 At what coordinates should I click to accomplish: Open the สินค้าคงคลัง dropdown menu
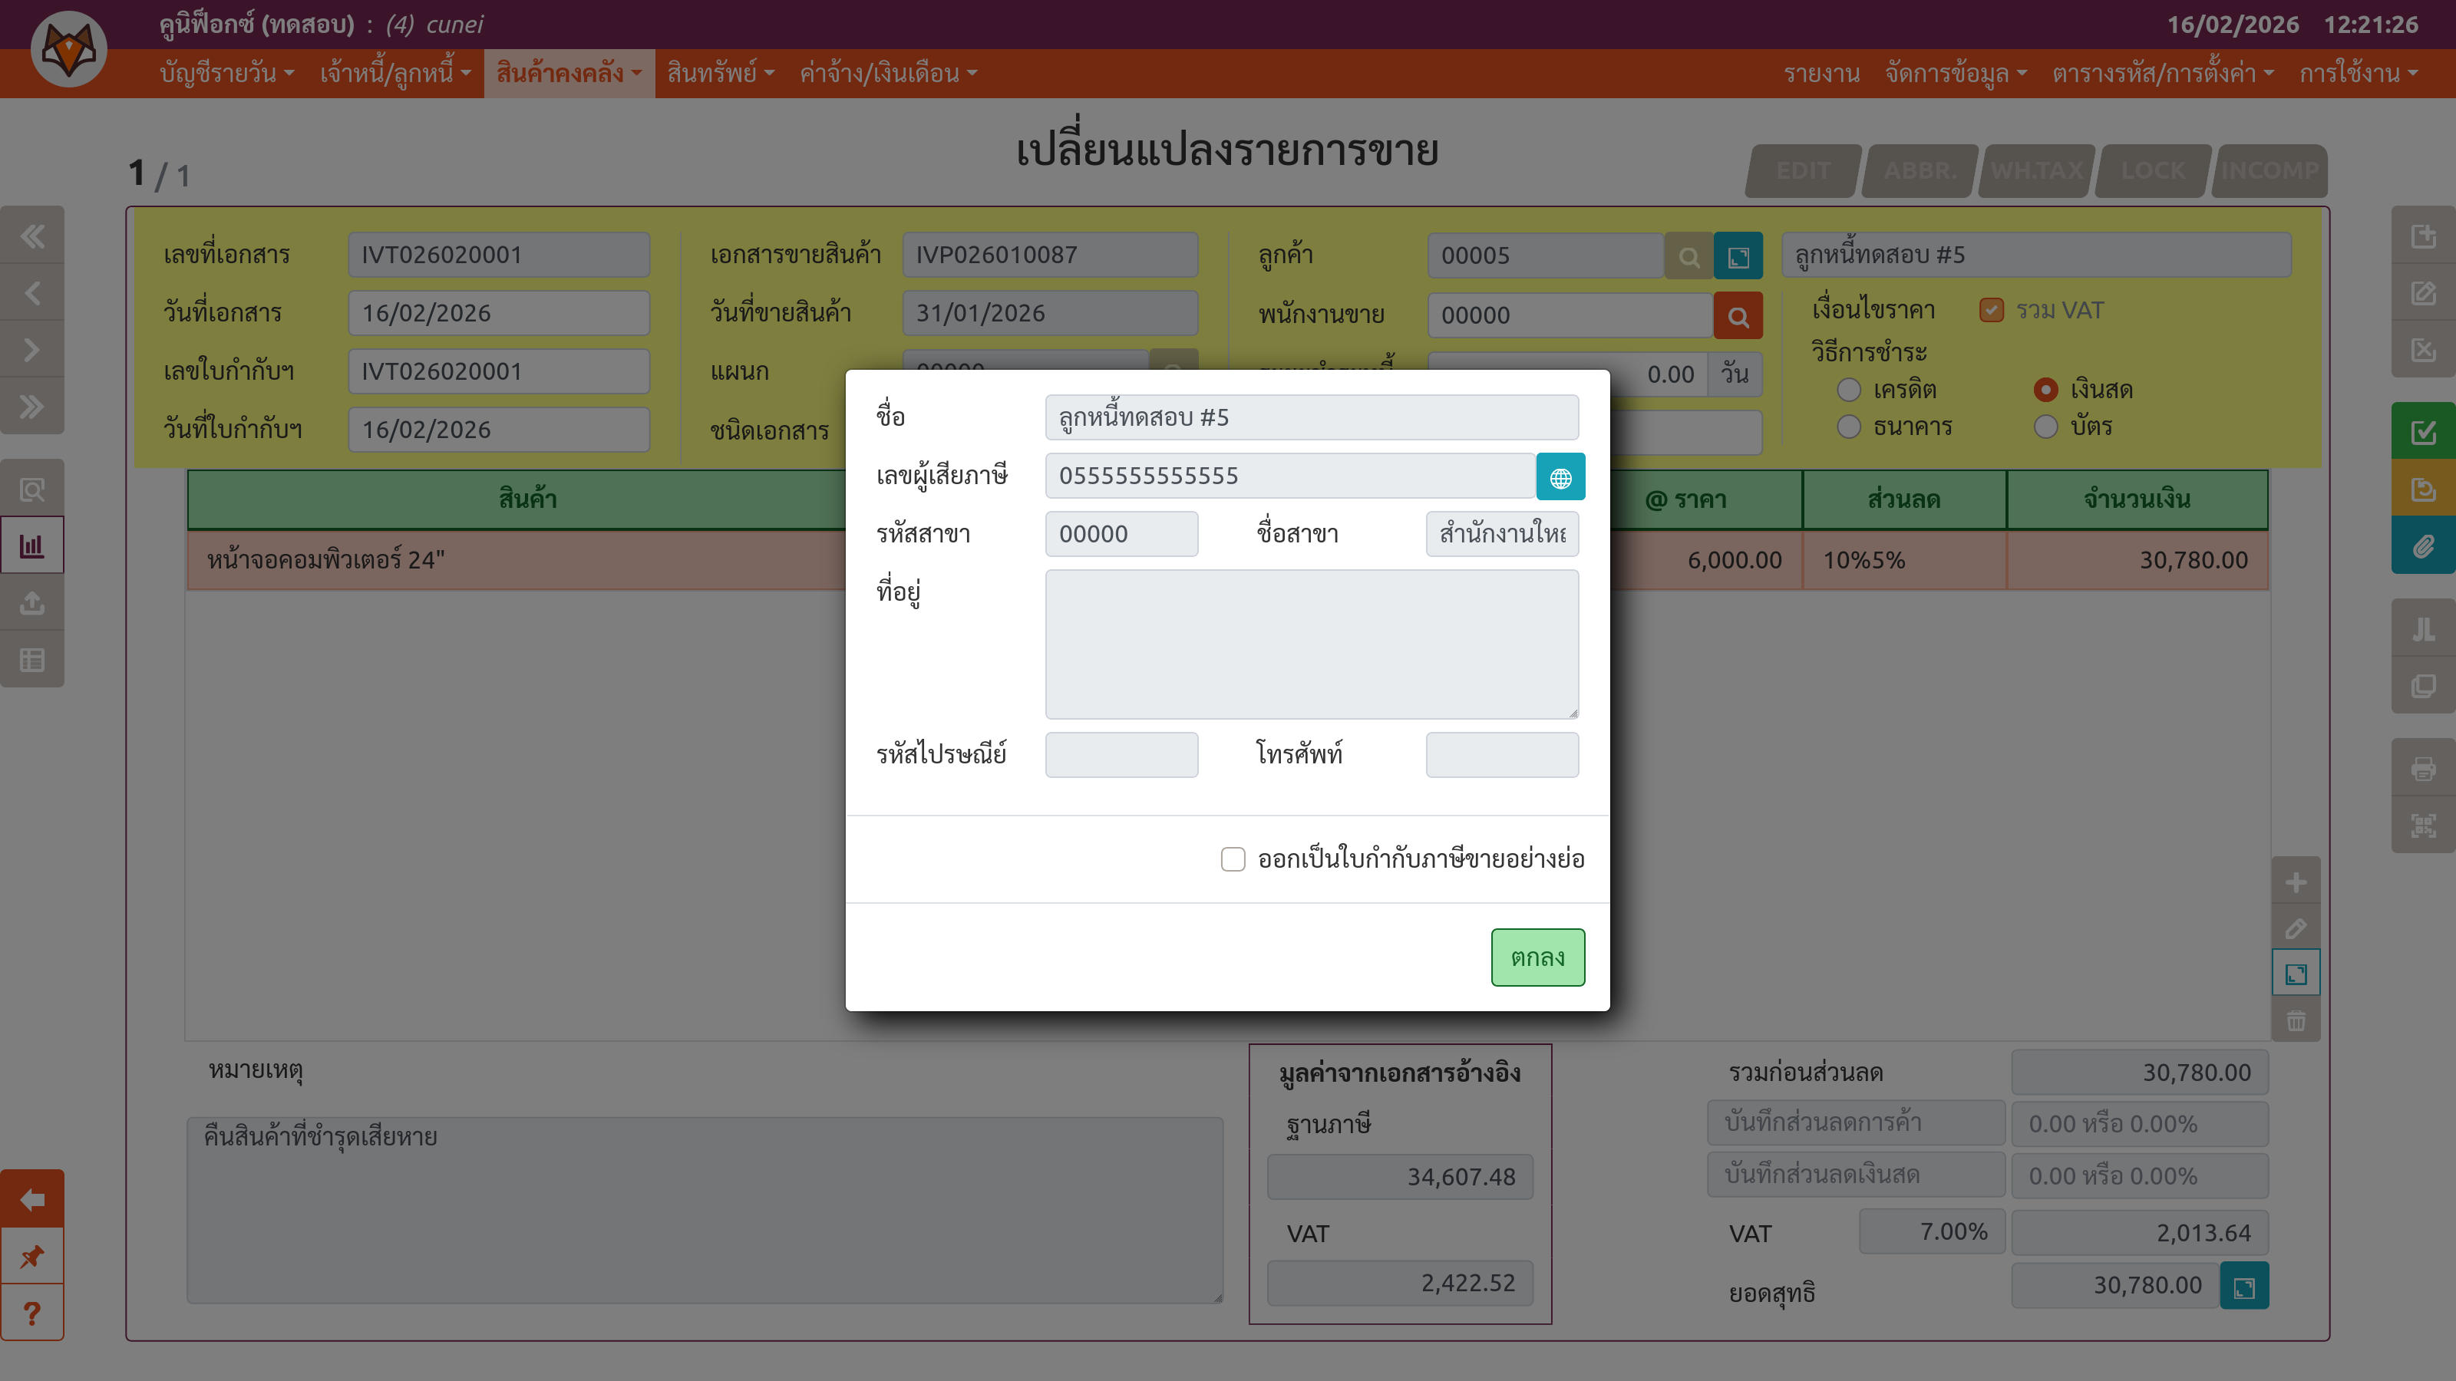coord(568,74)
